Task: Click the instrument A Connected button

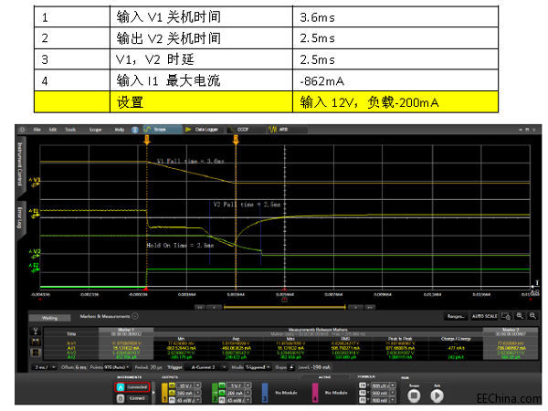Action: tap(132, 387)
